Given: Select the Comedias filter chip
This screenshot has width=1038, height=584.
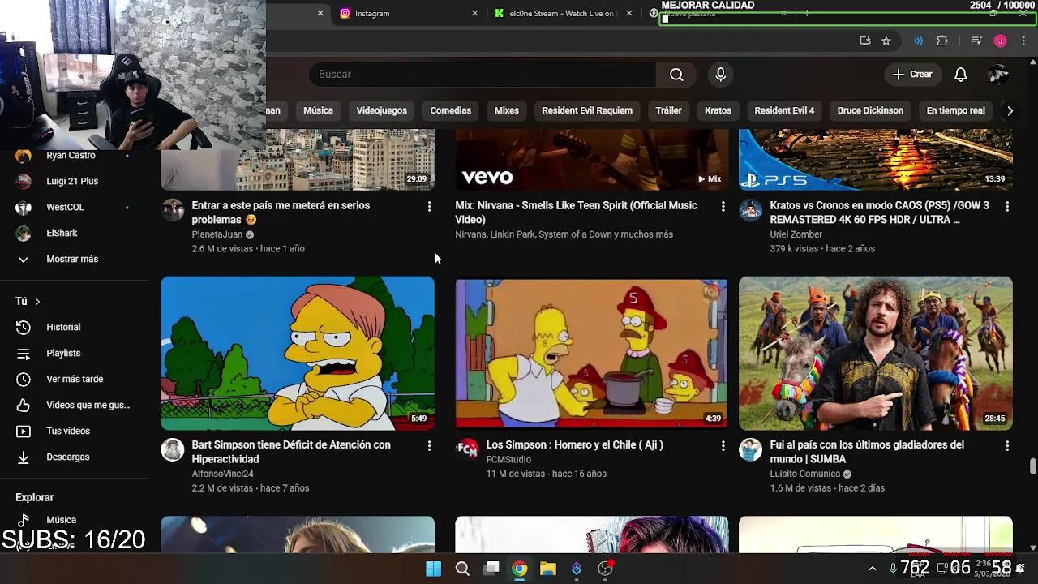Looking at the screenshot, I should pyautogui.click(x=450, y=110).
